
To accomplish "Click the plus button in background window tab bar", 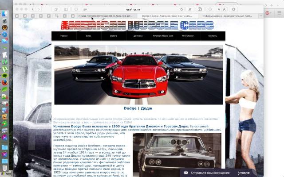I will (272, 5).
